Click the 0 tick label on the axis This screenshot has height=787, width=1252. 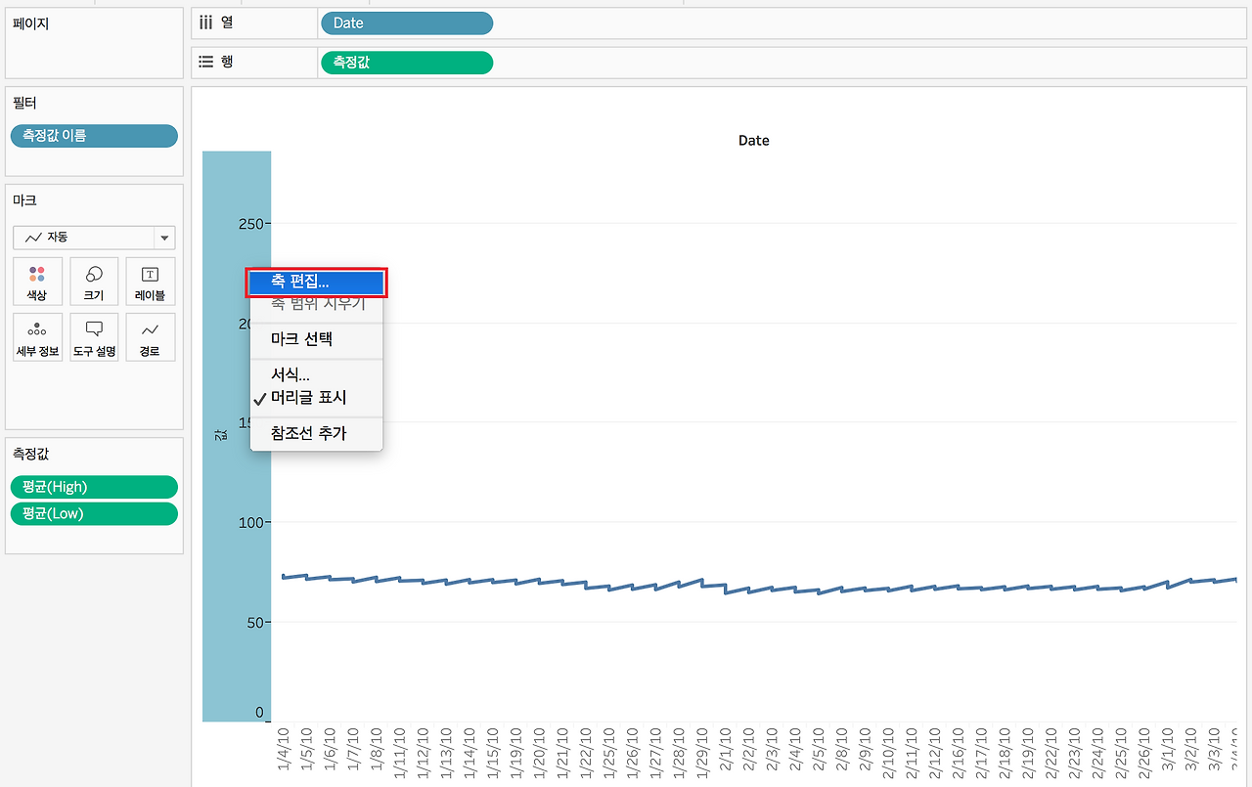[260, 713]
